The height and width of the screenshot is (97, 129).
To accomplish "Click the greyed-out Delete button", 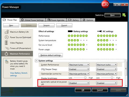I will pos(29,26).
